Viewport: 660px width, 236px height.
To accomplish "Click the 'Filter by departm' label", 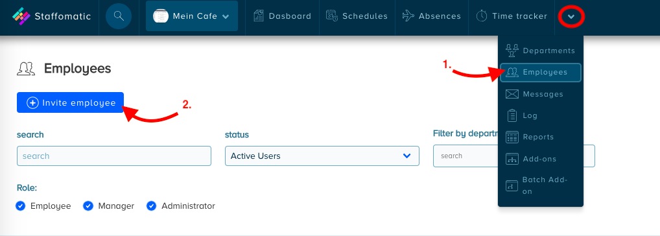I will [x=466, y=134].
